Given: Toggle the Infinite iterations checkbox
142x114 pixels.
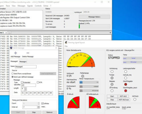Looking at the screenshot, I should (x=42, y=103).
